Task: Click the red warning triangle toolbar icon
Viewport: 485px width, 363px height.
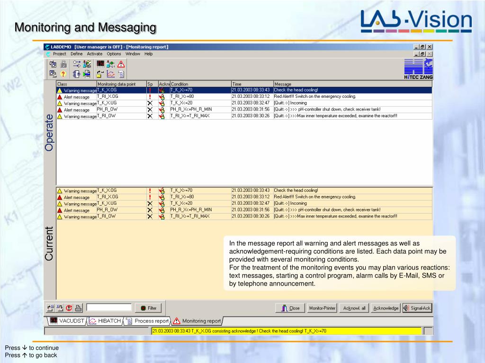Action: coord(121,64)
